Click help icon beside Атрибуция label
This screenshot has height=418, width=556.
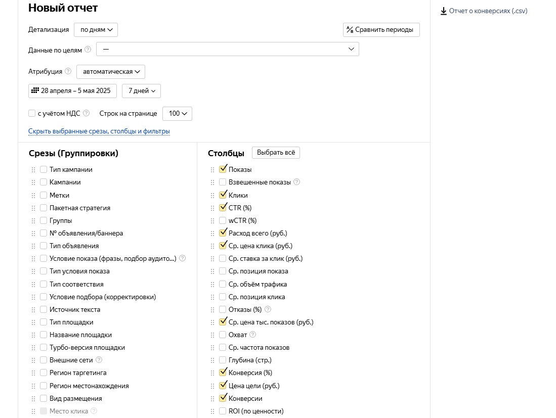68,71
